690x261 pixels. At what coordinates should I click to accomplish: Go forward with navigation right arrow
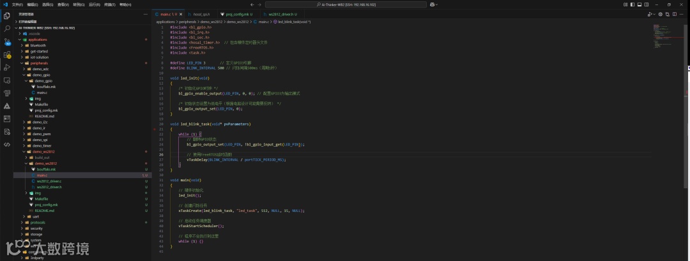pyautogui.click(x=259, y=4)
